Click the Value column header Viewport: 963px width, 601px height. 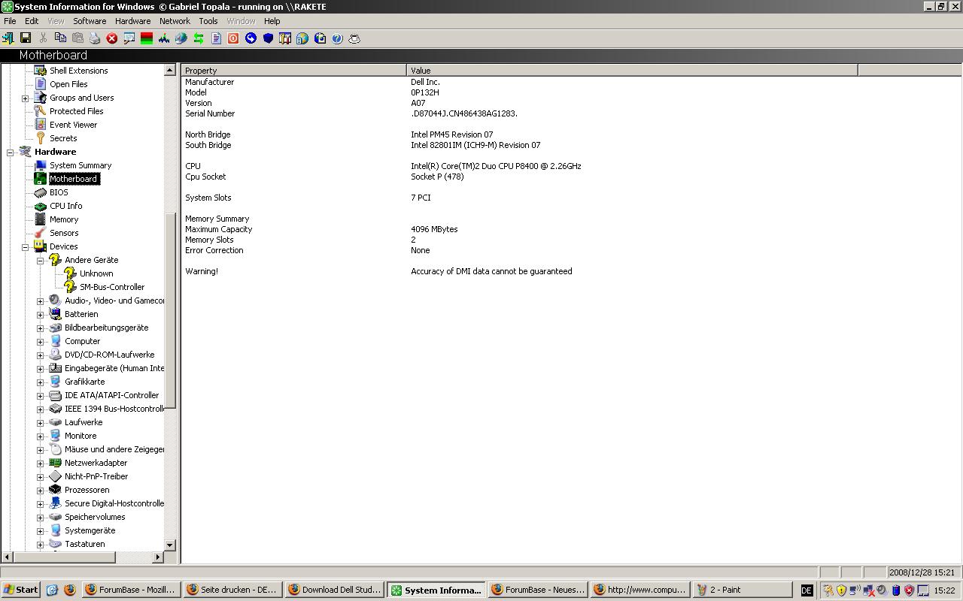[632, 70]
